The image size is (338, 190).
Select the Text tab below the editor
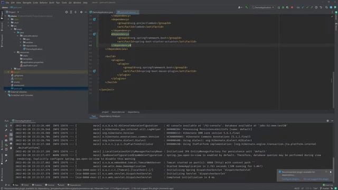click(x=93, y=116)
